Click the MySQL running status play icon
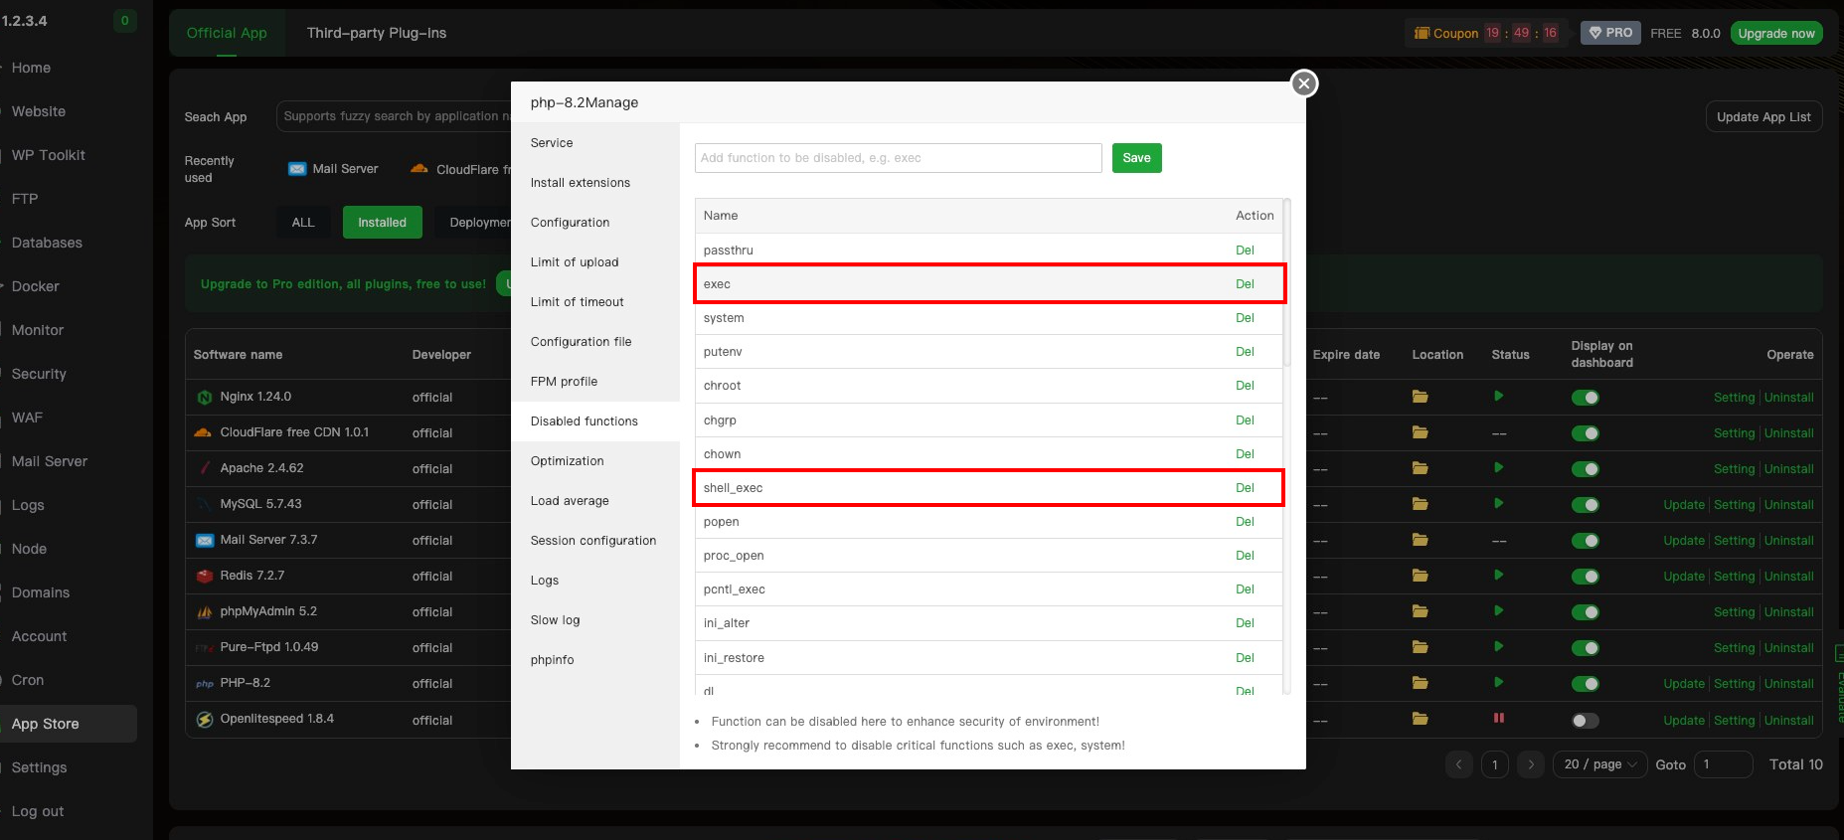The width and height of the screenshot is (1844, 840). tap(1498, 503)
